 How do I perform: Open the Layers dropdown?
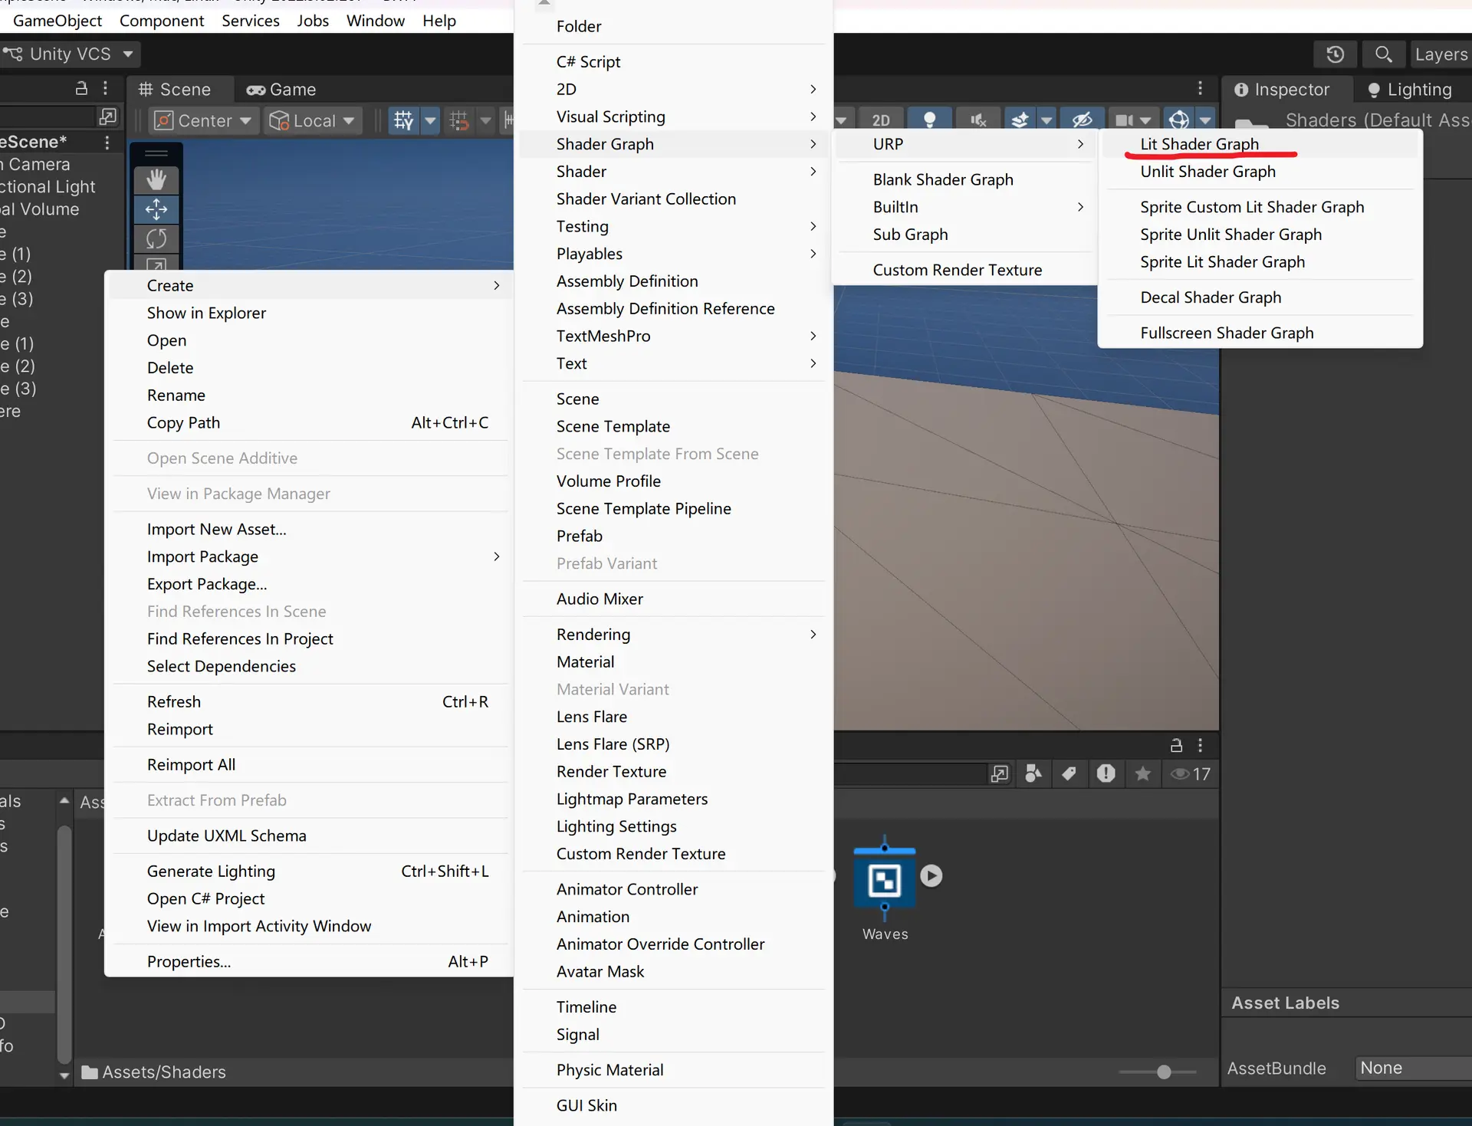tap(1441, 54)
